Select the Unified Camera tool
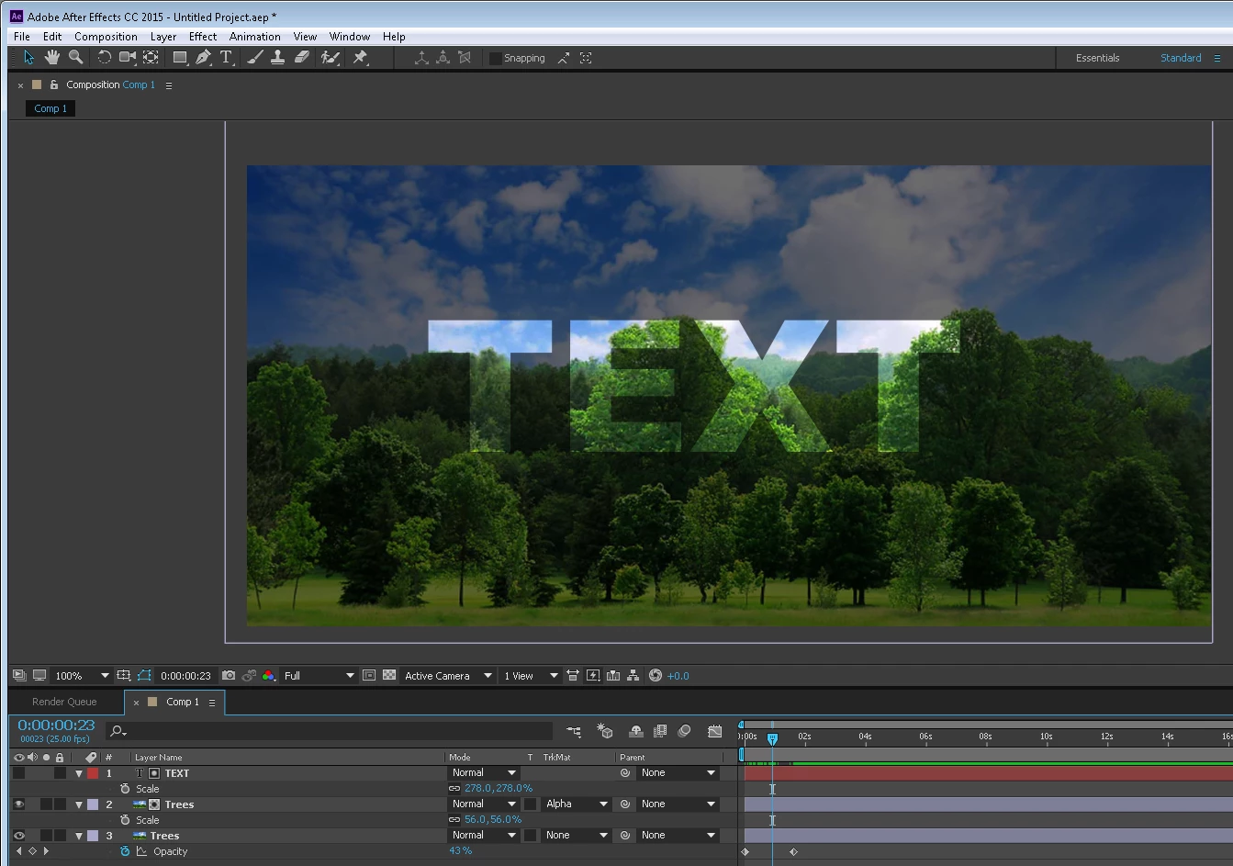The height and width of the screenshot is (866, 1233). point(128,58)
